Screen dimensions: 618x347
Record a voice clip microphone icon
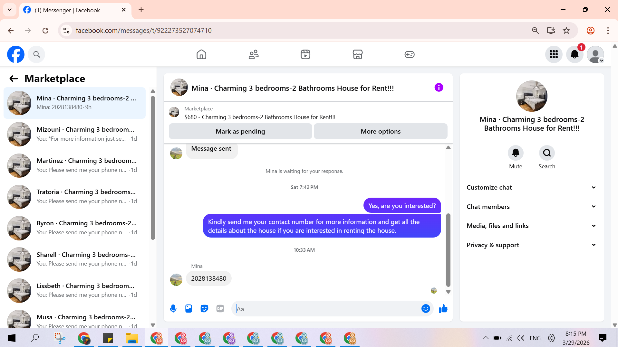coord(173,309)
